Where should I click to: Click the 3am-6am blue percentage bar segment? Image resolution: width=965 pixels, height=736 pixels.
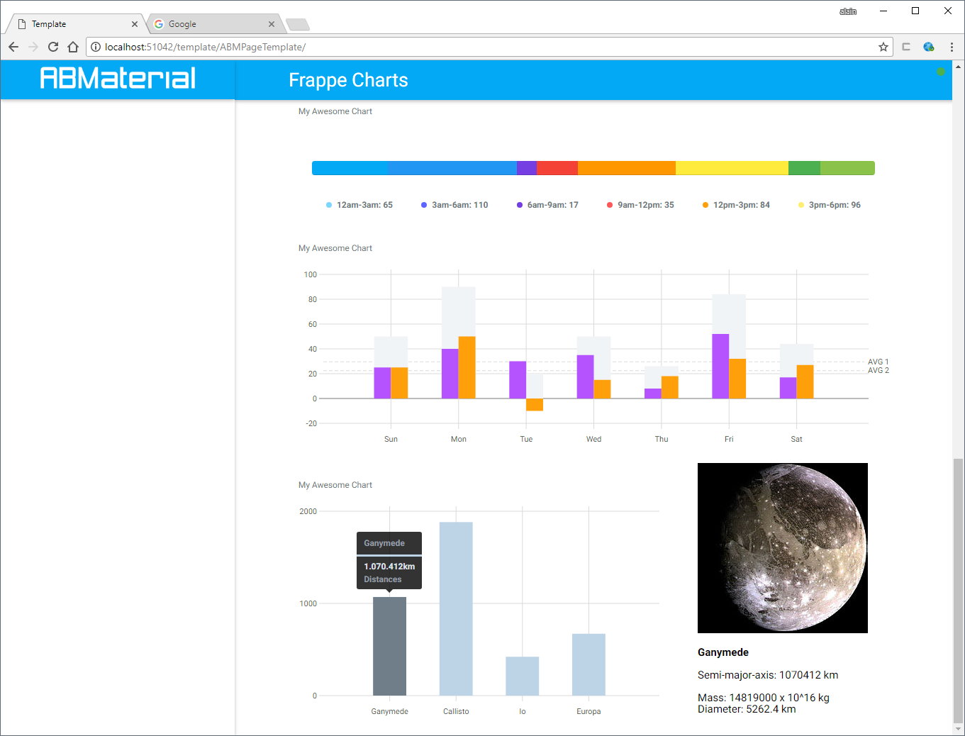[452, 168]
